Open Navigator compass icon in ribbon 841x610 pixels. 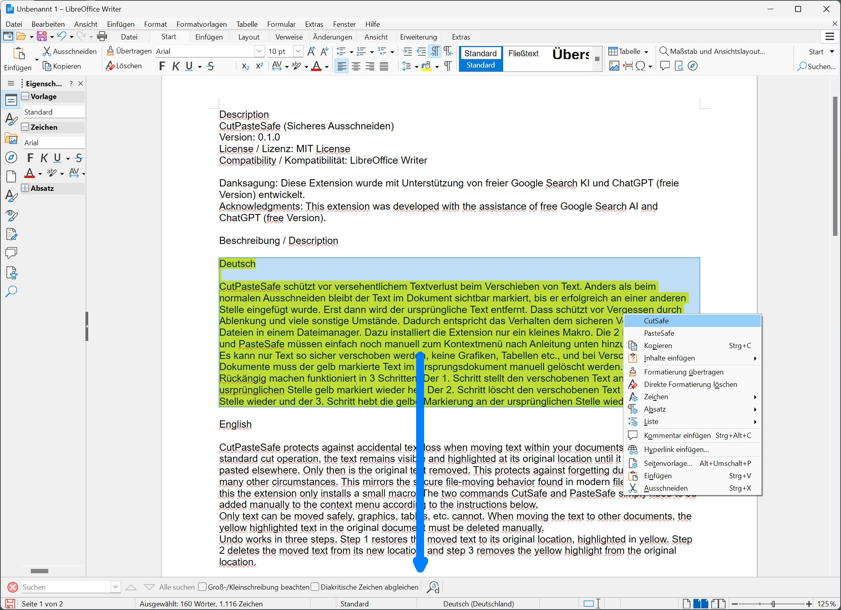click(693, 66)
